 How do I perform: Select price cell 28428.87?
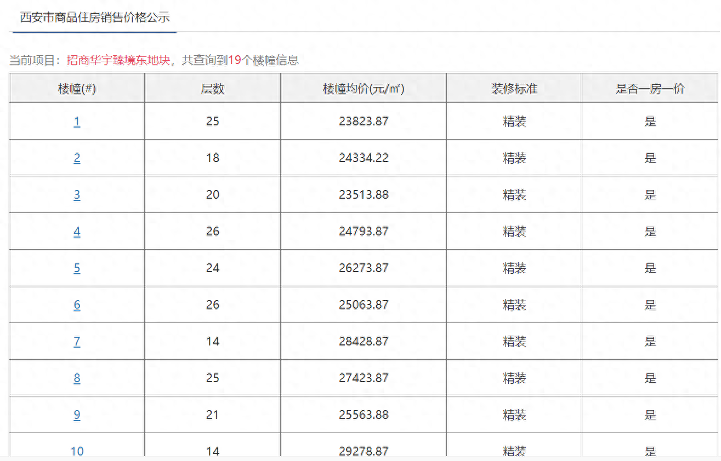pos(364,342)
